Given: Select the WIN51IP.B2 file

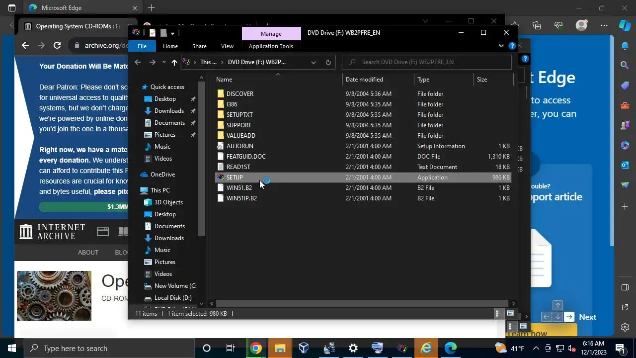Looking at the screenshot, I should pos(241,198).
